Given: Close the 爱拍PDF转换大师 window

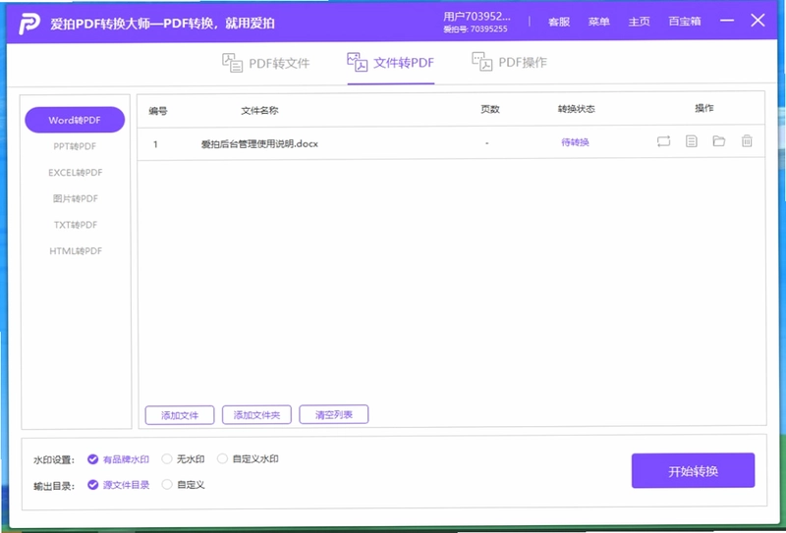Looking at the screenshot, I should pos(758,21).
